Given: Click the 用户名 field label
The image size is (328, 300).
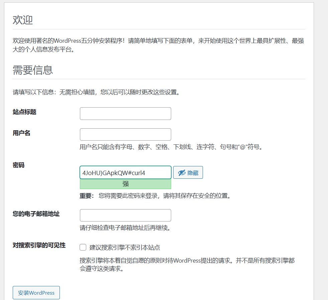Looking at the screenshot, I should (x=21, y=133).
